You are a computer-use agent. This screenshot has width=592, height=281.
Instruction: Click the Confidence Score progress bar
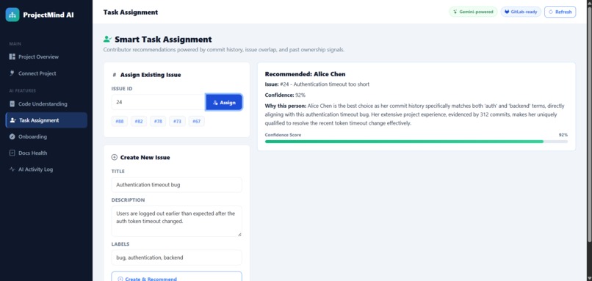click(x=416, y=142)
